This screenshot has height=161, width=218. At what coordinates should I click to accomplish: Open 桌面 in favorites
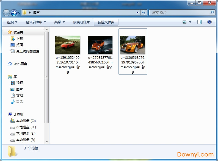[20, 45]
